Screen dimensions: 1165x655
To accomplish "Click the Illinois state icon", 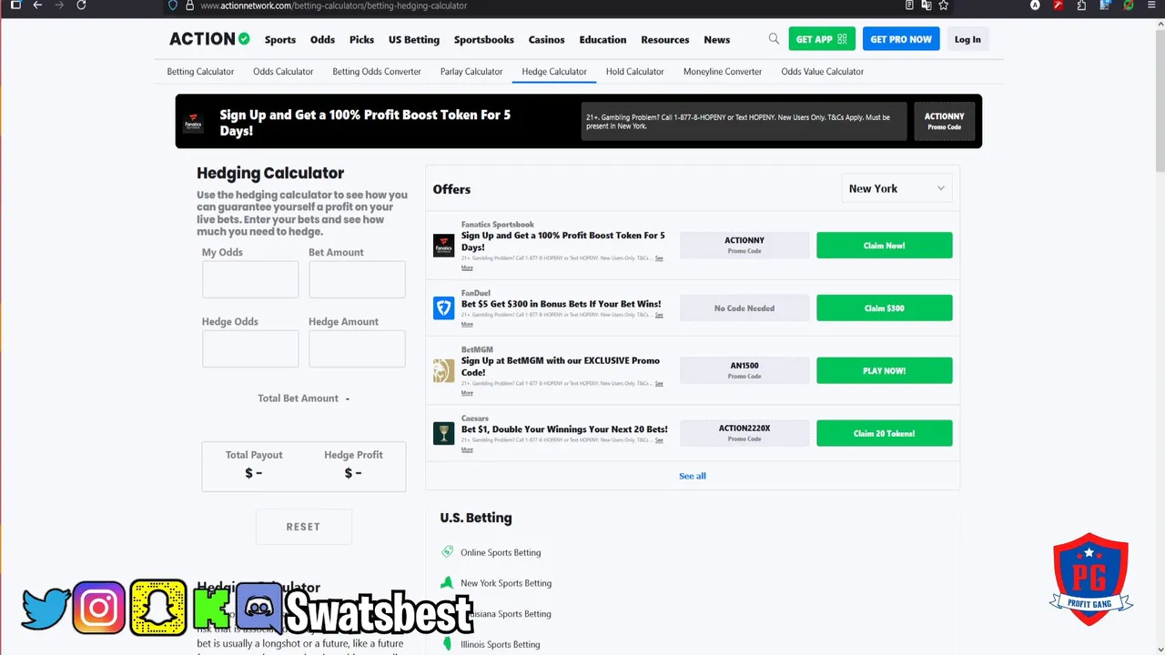I will pyautogui.click(x=447, y=644).
